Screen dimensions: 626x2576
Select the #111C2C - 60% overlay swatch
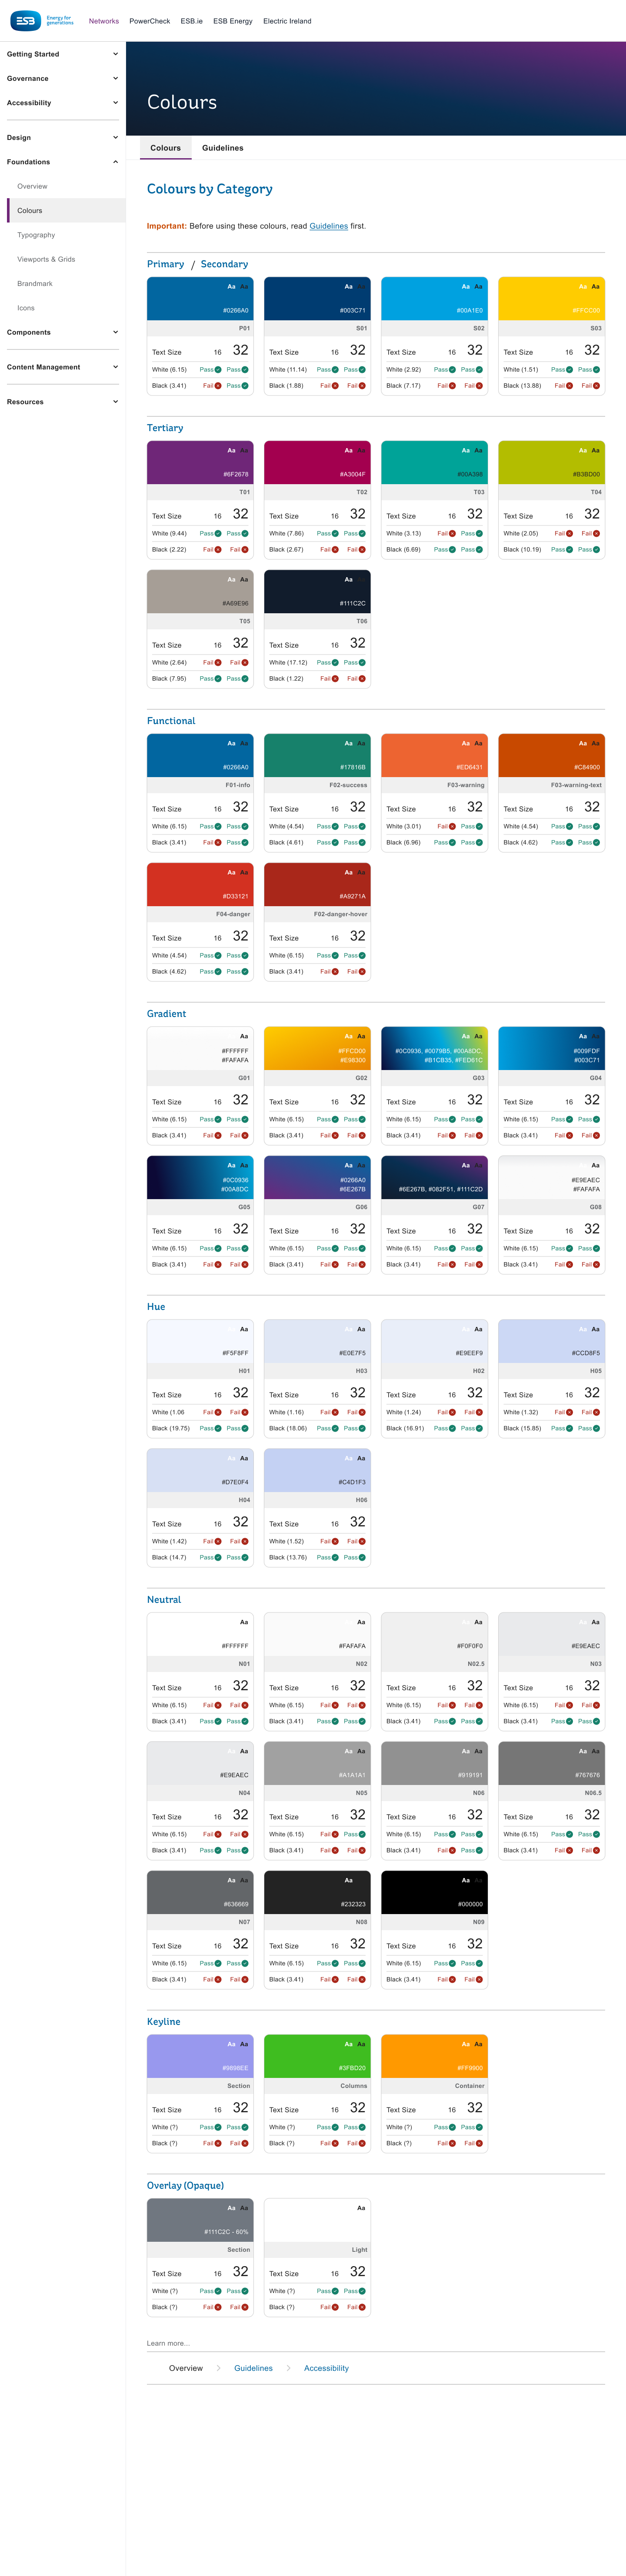tap(200, 2221)
